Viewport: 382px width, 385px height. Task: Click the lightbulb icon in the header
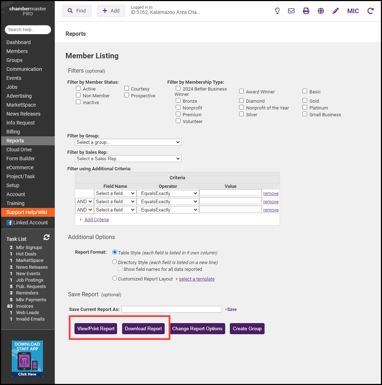click(x=277, y=11)
